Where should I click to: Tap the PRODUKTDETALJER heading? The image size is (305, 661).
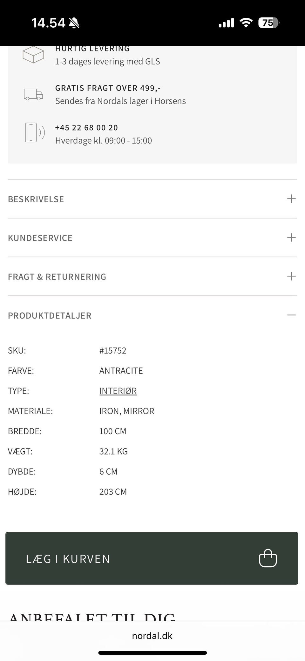50,315
